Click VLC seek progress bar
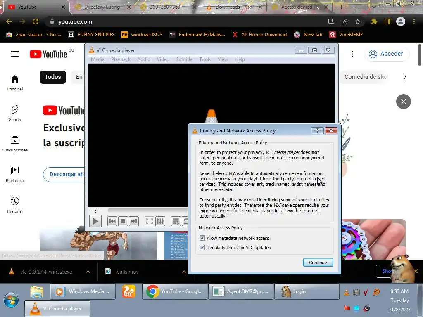 pos(147,210)
